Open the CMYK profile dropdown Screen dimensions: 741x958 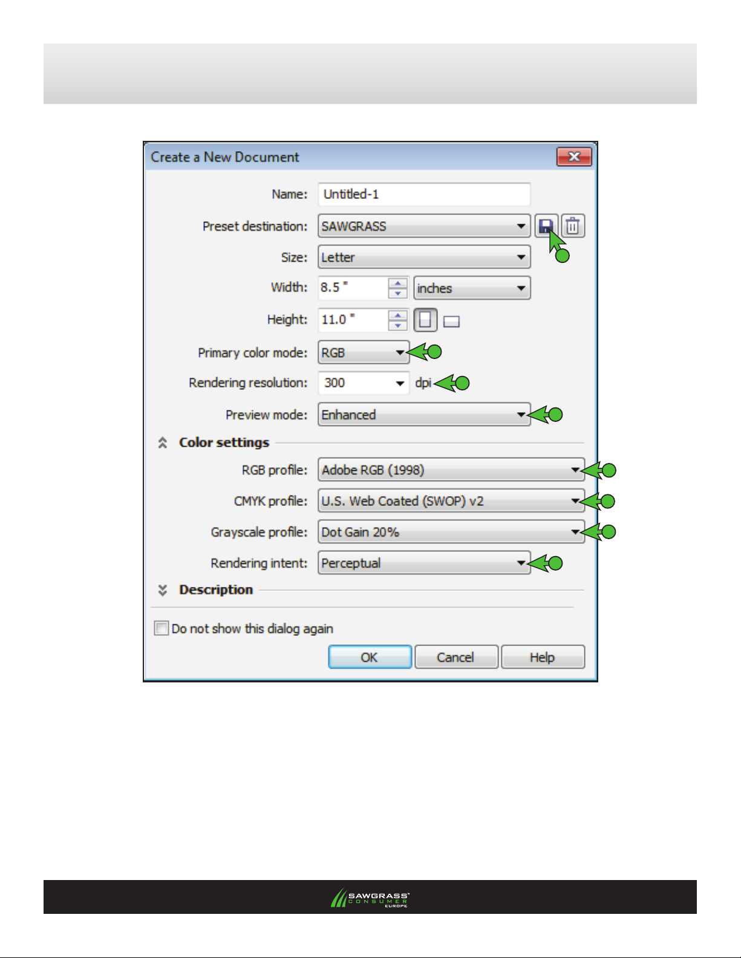451,501
